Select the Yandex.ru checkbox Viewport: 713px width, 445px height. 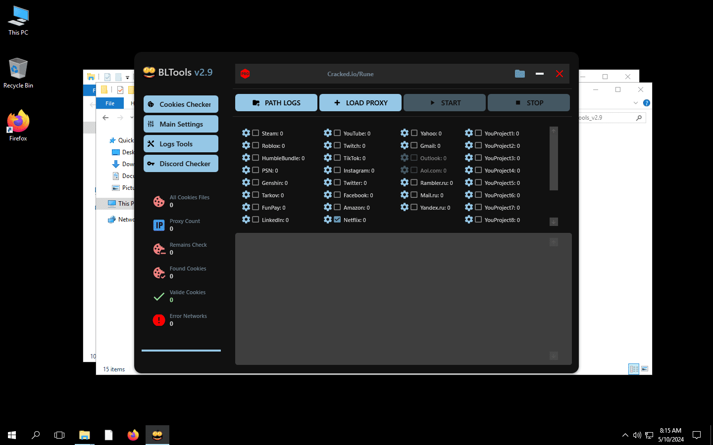(x=414, y=207)
